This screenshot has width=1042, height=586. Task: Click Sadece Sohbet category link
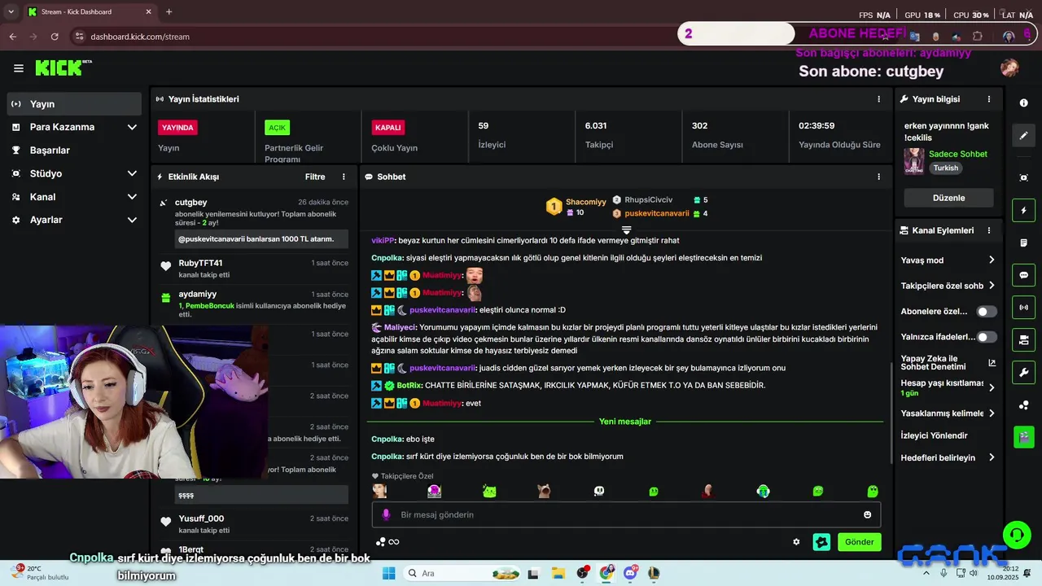[x=958, y=154]
